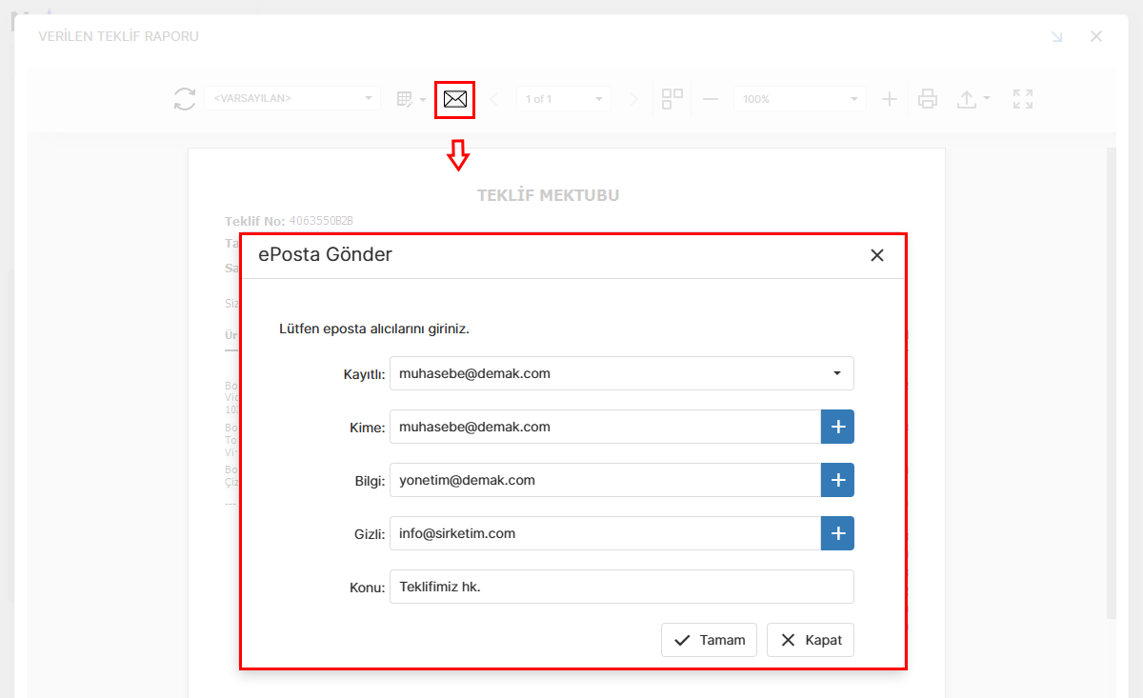
Task: Open the VARSAYILAN layout dropdown
Action: [x=291, y=98]
